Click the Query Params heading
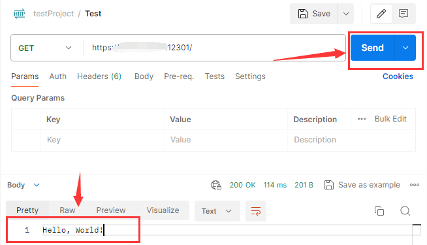427x245 pixels. tap(38, 98)
